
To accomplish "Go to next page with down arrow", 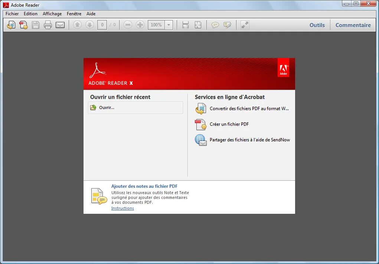I will pos(90,25).
